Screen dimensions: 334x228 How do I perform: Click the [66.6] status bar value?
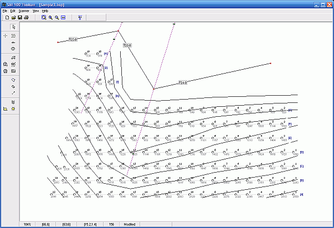click(x=46, y=224)
